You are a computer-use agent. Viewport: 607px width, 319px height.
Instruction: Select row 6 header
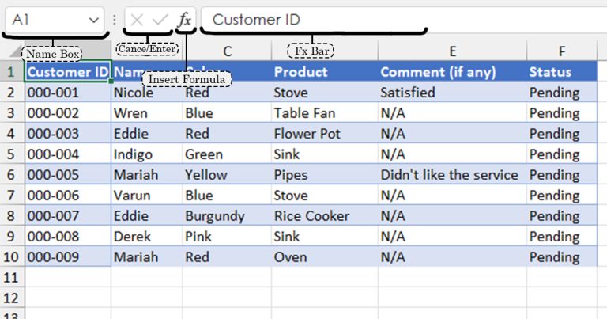click(11, 174)
